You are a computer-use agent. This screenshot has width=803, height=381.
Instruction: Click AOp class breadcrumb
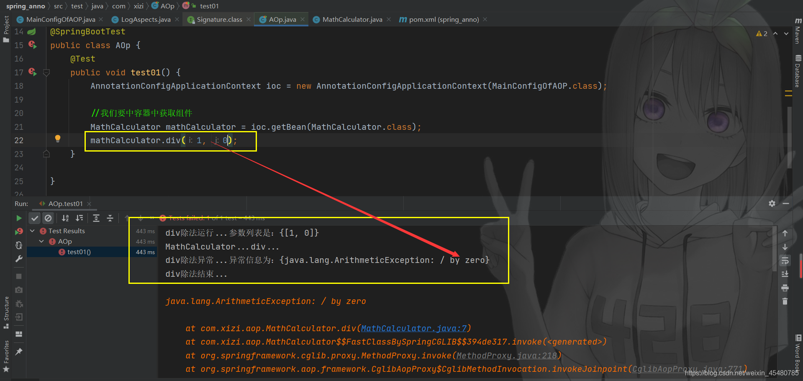point(163,6)
